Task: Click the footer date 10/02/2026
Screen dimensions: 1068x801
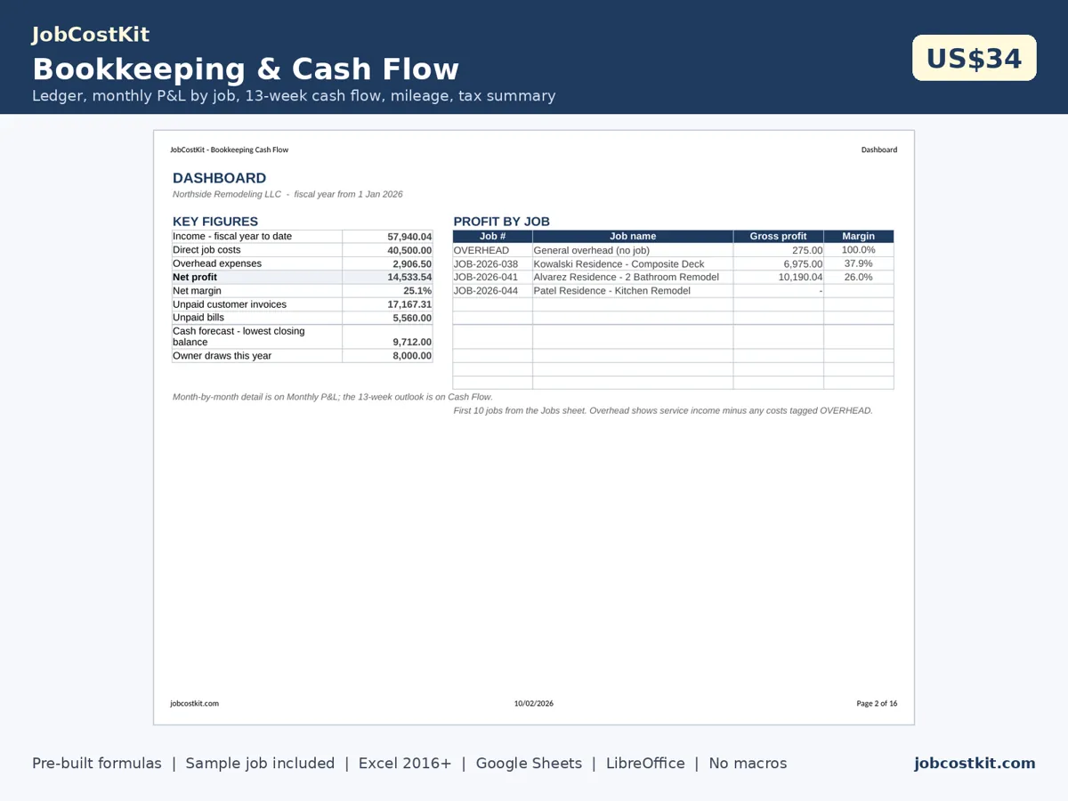Action: (x=533, y=703)
